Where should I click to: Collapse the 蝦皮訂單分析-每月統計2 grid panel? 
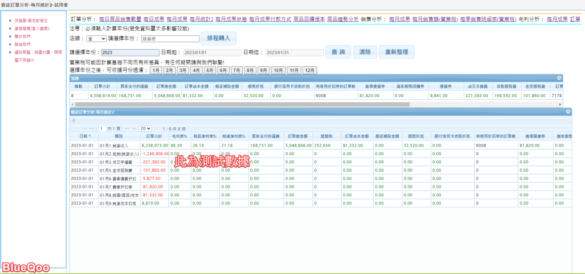(568, 112)
